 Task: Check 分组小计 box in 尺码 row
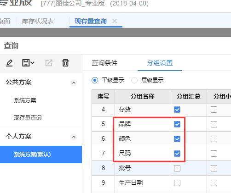pos(214,154)
